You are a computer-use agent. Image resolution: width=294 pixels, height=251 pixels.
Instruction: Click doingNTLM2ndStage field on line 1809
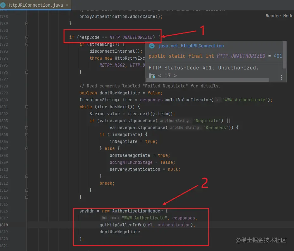pyautogui.click(x=131, y=162)
